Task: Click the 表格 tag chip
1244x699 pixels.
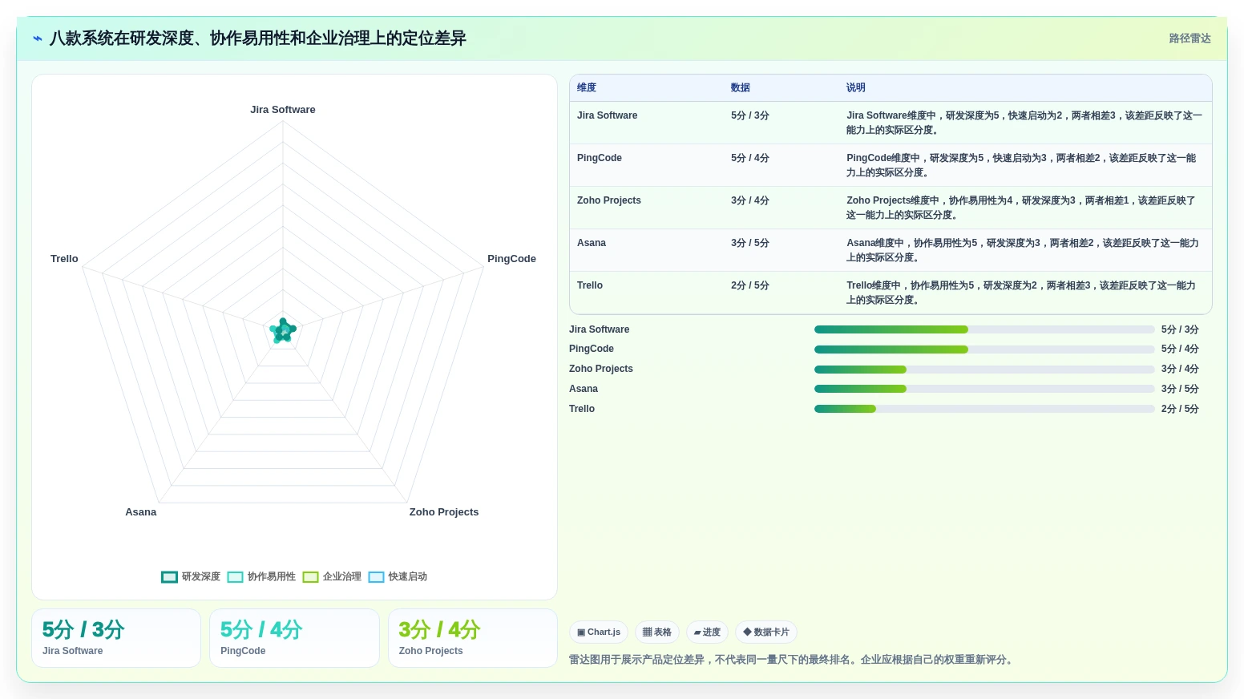Action: (x=657, y=632)
